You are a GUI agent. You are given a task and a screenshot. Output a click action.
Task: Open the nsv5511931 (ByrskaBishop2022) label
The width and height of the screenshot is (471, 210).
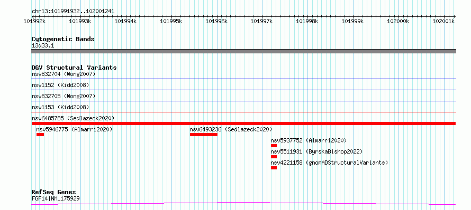316,151
